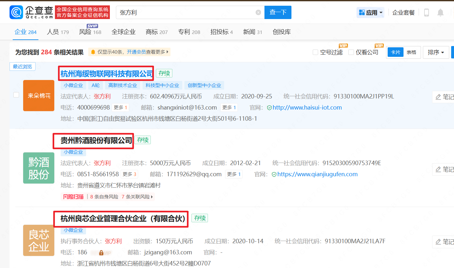This screenshot has width=454, height=268.
Task: Clear the search box with the X icon
Action: point(258,12)
